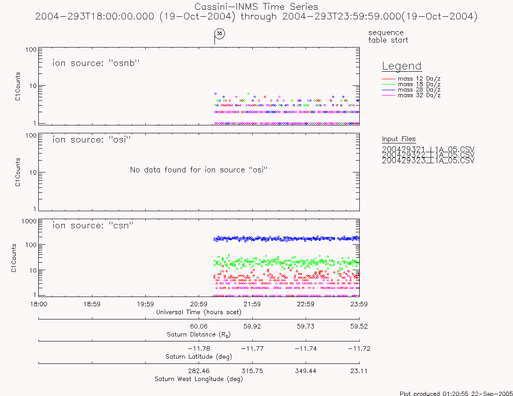The width and height of the screenshot is (513, 396).
Task: Click the C1Counts axis label of the osi plot
Action: click(x=18, y=172)
